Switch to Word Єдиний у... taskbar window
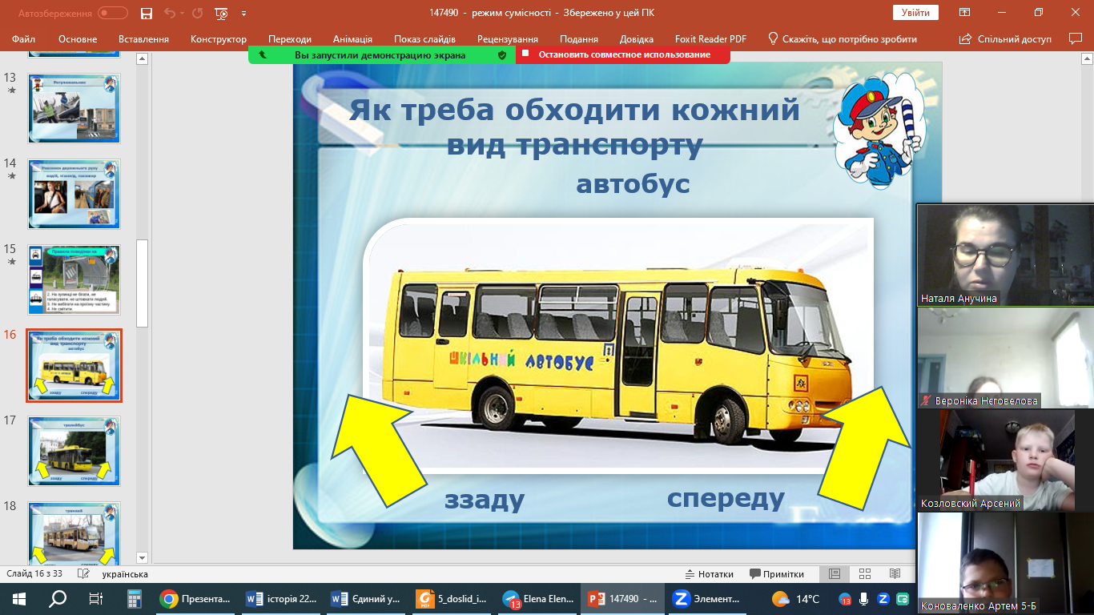 point(368,598)
